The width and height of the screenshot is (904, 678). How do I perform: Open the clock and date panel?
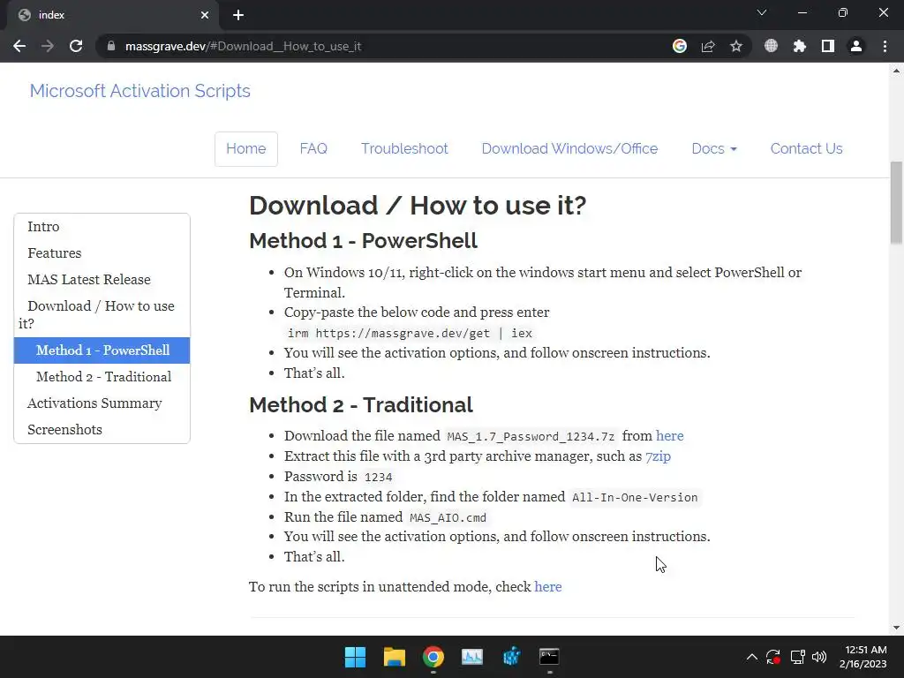[x=863, y=657]
